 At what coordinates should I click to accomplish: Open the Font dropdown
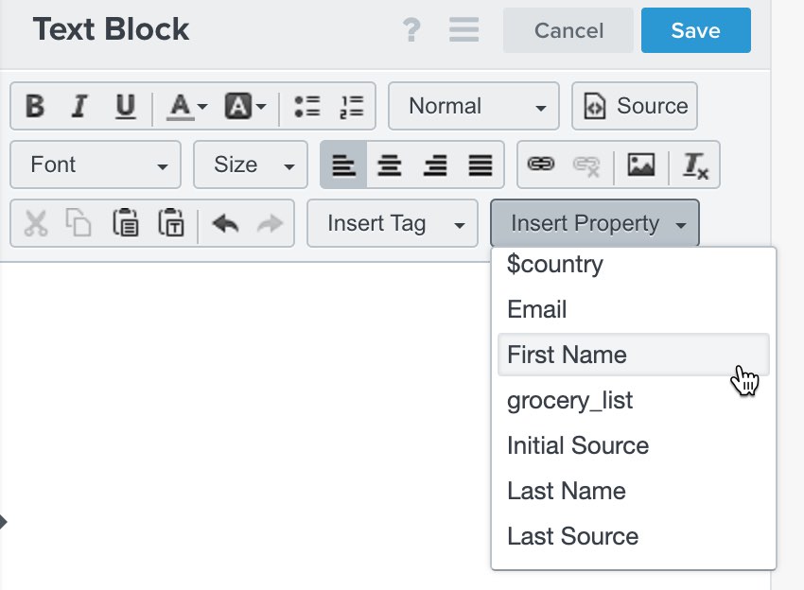coord(96,165)
